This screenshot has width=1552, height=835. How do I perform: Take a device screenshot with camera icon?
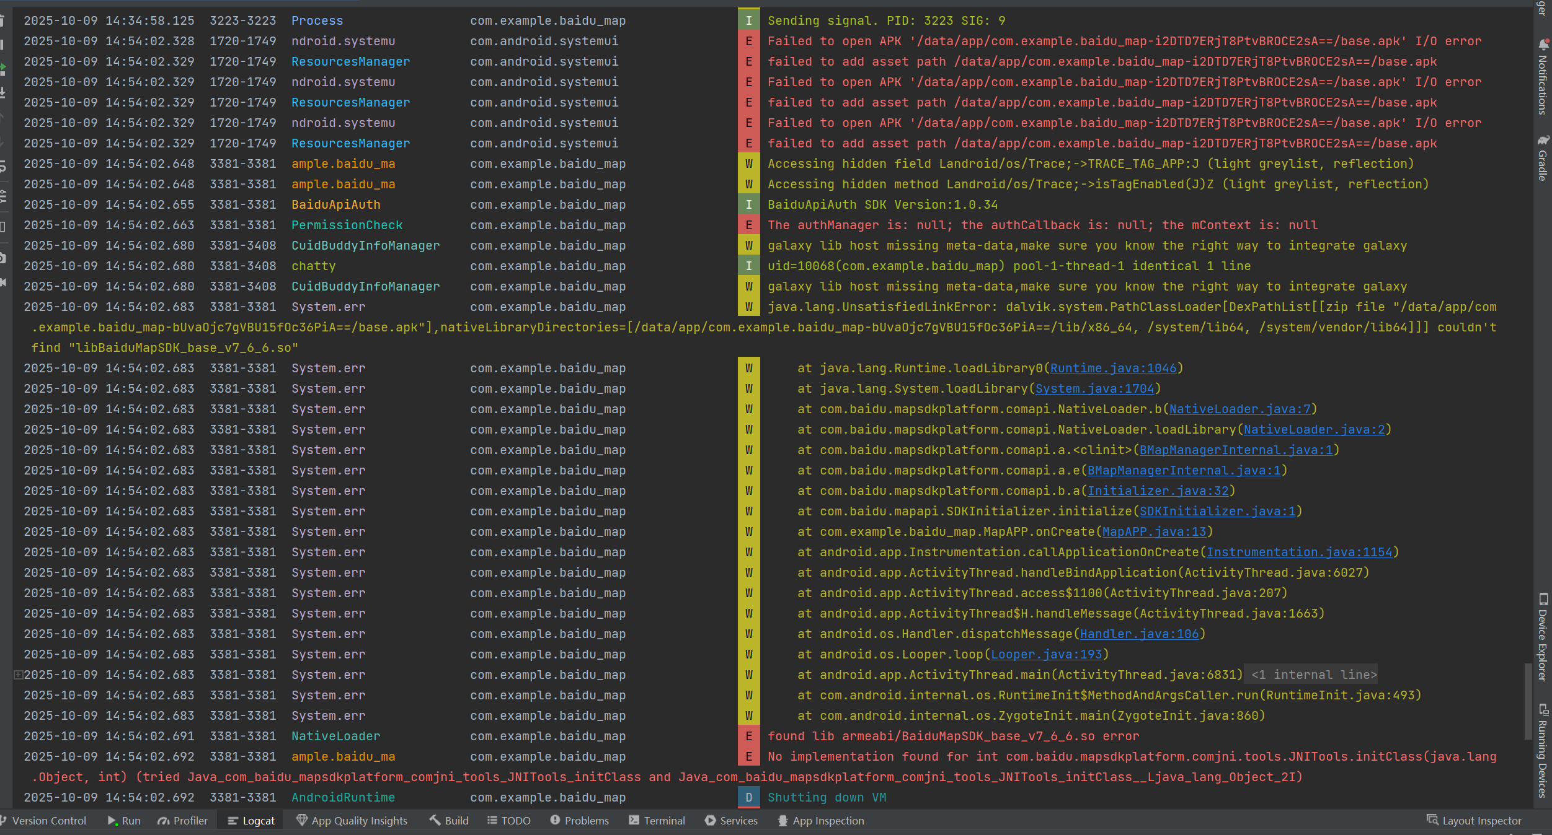(x=2, y=258)
